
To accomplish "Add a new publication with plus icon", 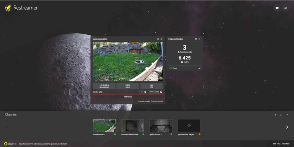I will (x=199, y=39).
